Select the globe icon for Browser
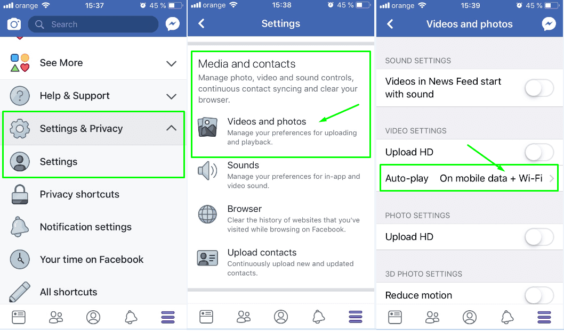Viewport: 564px width, 331px height. pyautogui.click(x=207, y=215)
